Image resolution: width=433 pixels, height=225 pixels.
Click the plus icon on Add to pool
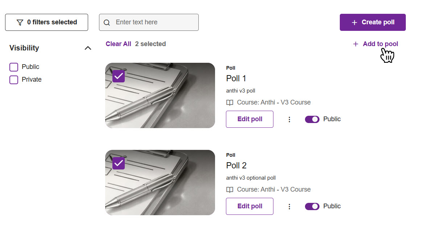pyautogui.click(x=355, y=44)
